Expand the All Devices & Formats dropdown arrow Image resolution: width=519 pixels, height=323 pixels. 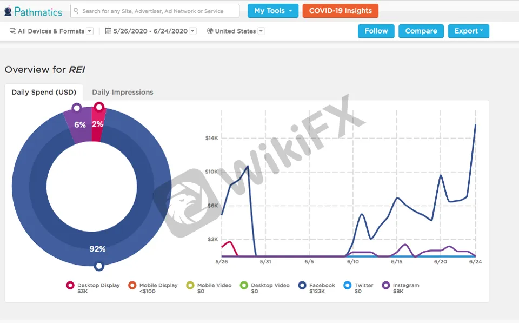pos(89,31)
